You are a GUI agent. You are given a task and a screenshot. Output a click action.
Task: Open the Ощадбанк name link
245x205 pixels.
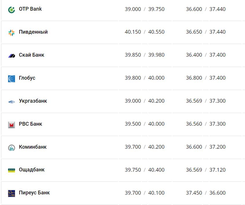(x=32, y=170)
